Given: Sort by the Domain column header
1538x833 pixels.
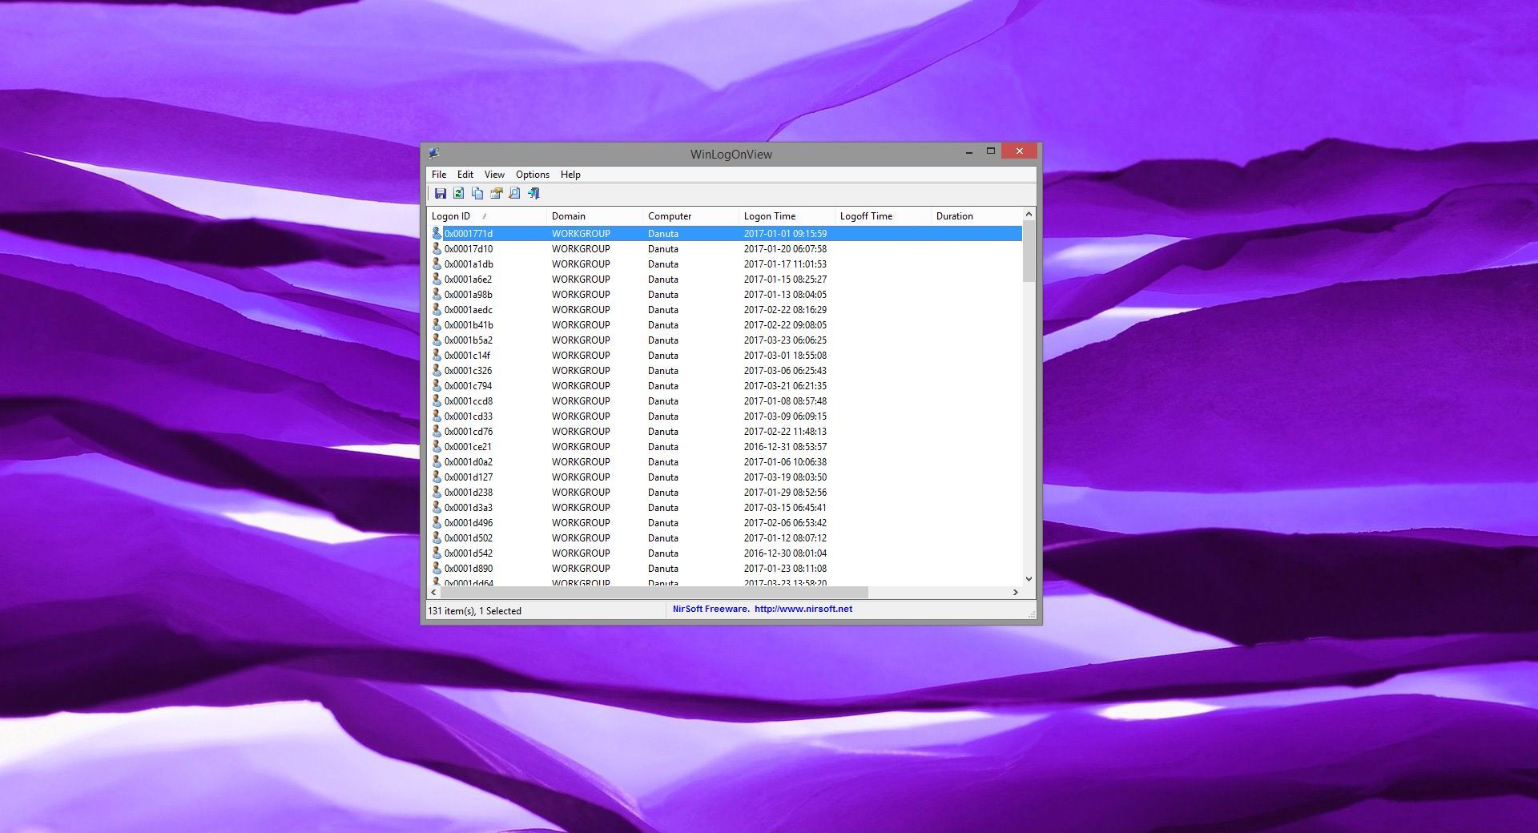Looking at the screenshot, I should 568,216.
